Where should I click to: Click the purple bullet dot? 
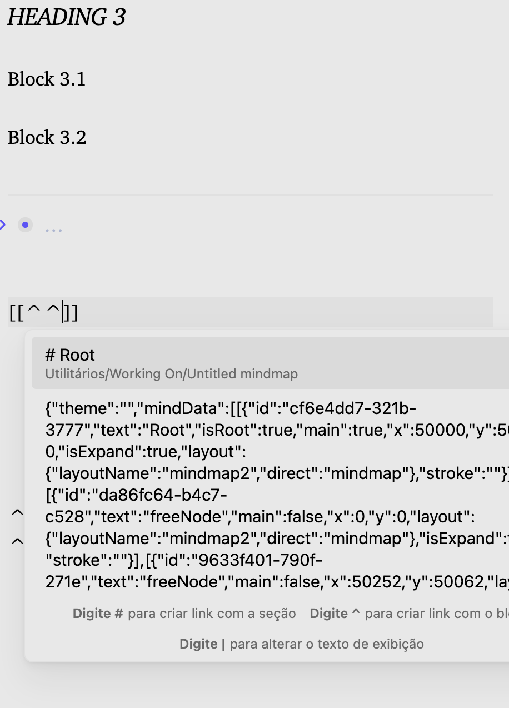coord(25,225)
